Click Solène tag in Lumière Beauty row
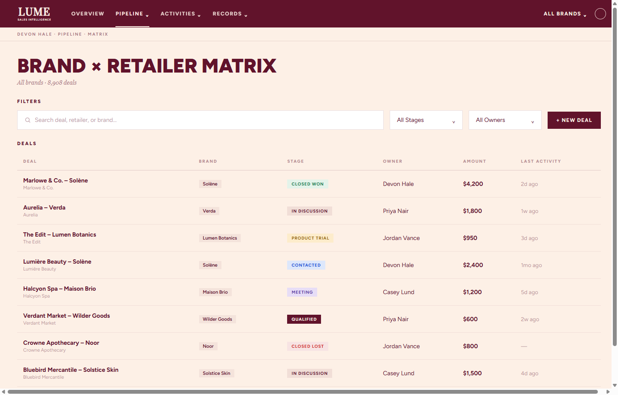This screenshot has width=618, height=395. (x=210, y=265)
